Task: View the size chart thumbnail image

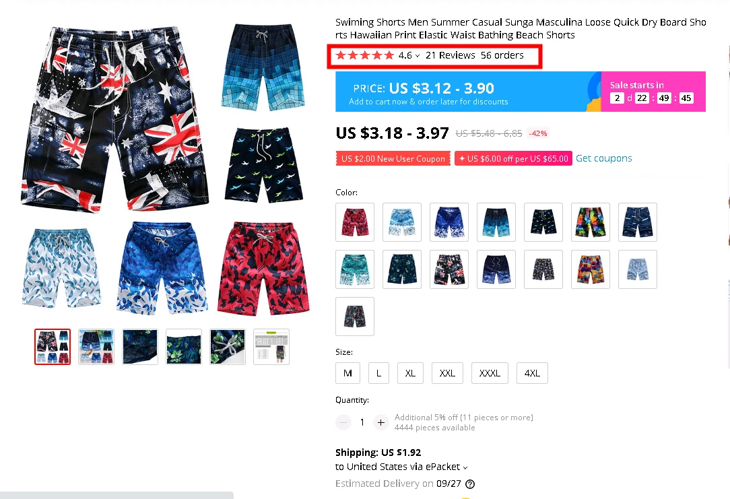Action: point(271,347)
